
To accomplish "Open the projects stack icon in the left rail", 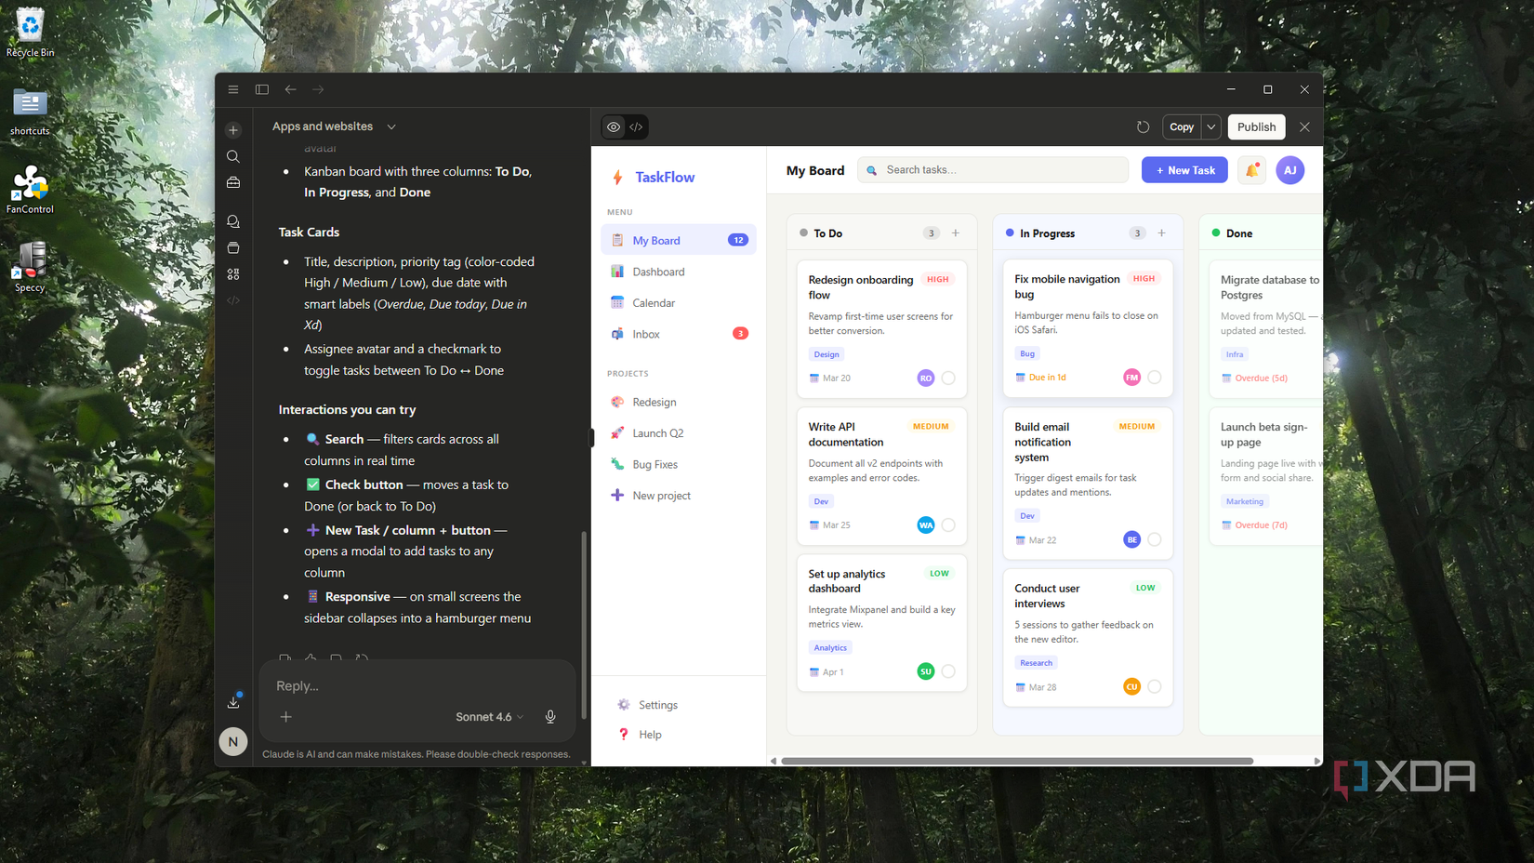I will pos(233,247).
